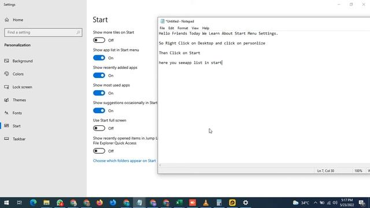Open Notepad Help menu
370x208 pixels.
(206, 28)
